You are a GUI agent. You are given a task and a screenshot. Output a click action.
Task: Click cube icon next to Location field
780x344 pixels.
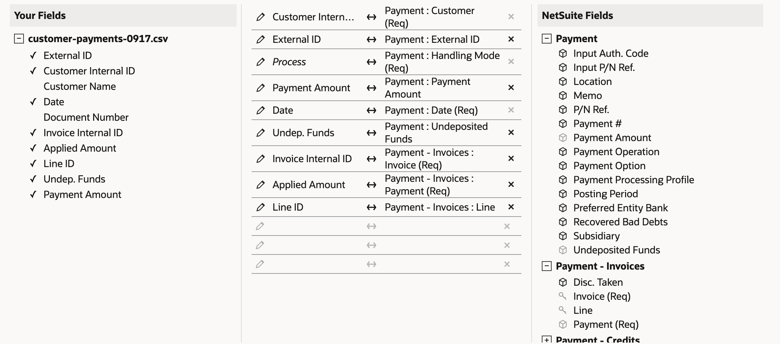click(563, 81)
